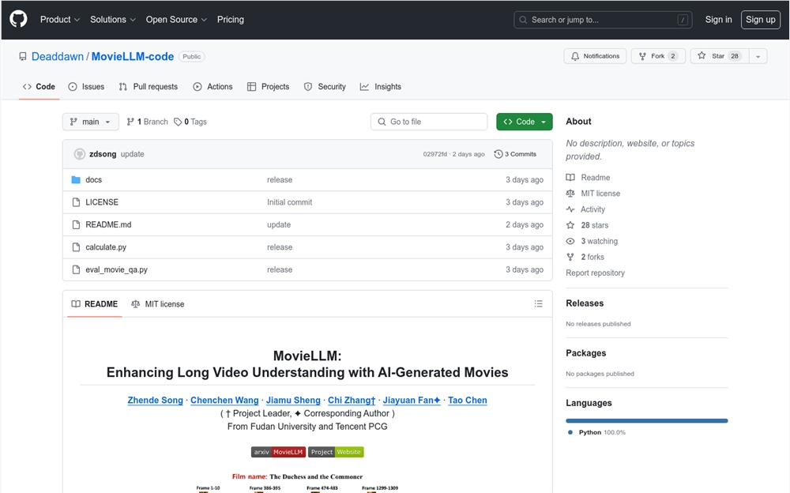Focus the Go to file input
This screenshot has width=790, height=493.
[x=429, y=122]
